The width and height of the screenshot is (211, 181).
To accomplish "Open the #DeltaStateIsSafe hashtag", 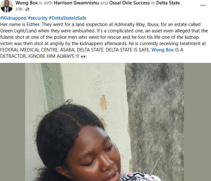I will pos(67,18).
